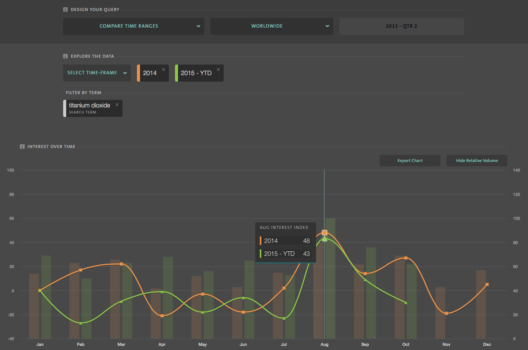Click info icon beside Design Your Query

point(65,9)
